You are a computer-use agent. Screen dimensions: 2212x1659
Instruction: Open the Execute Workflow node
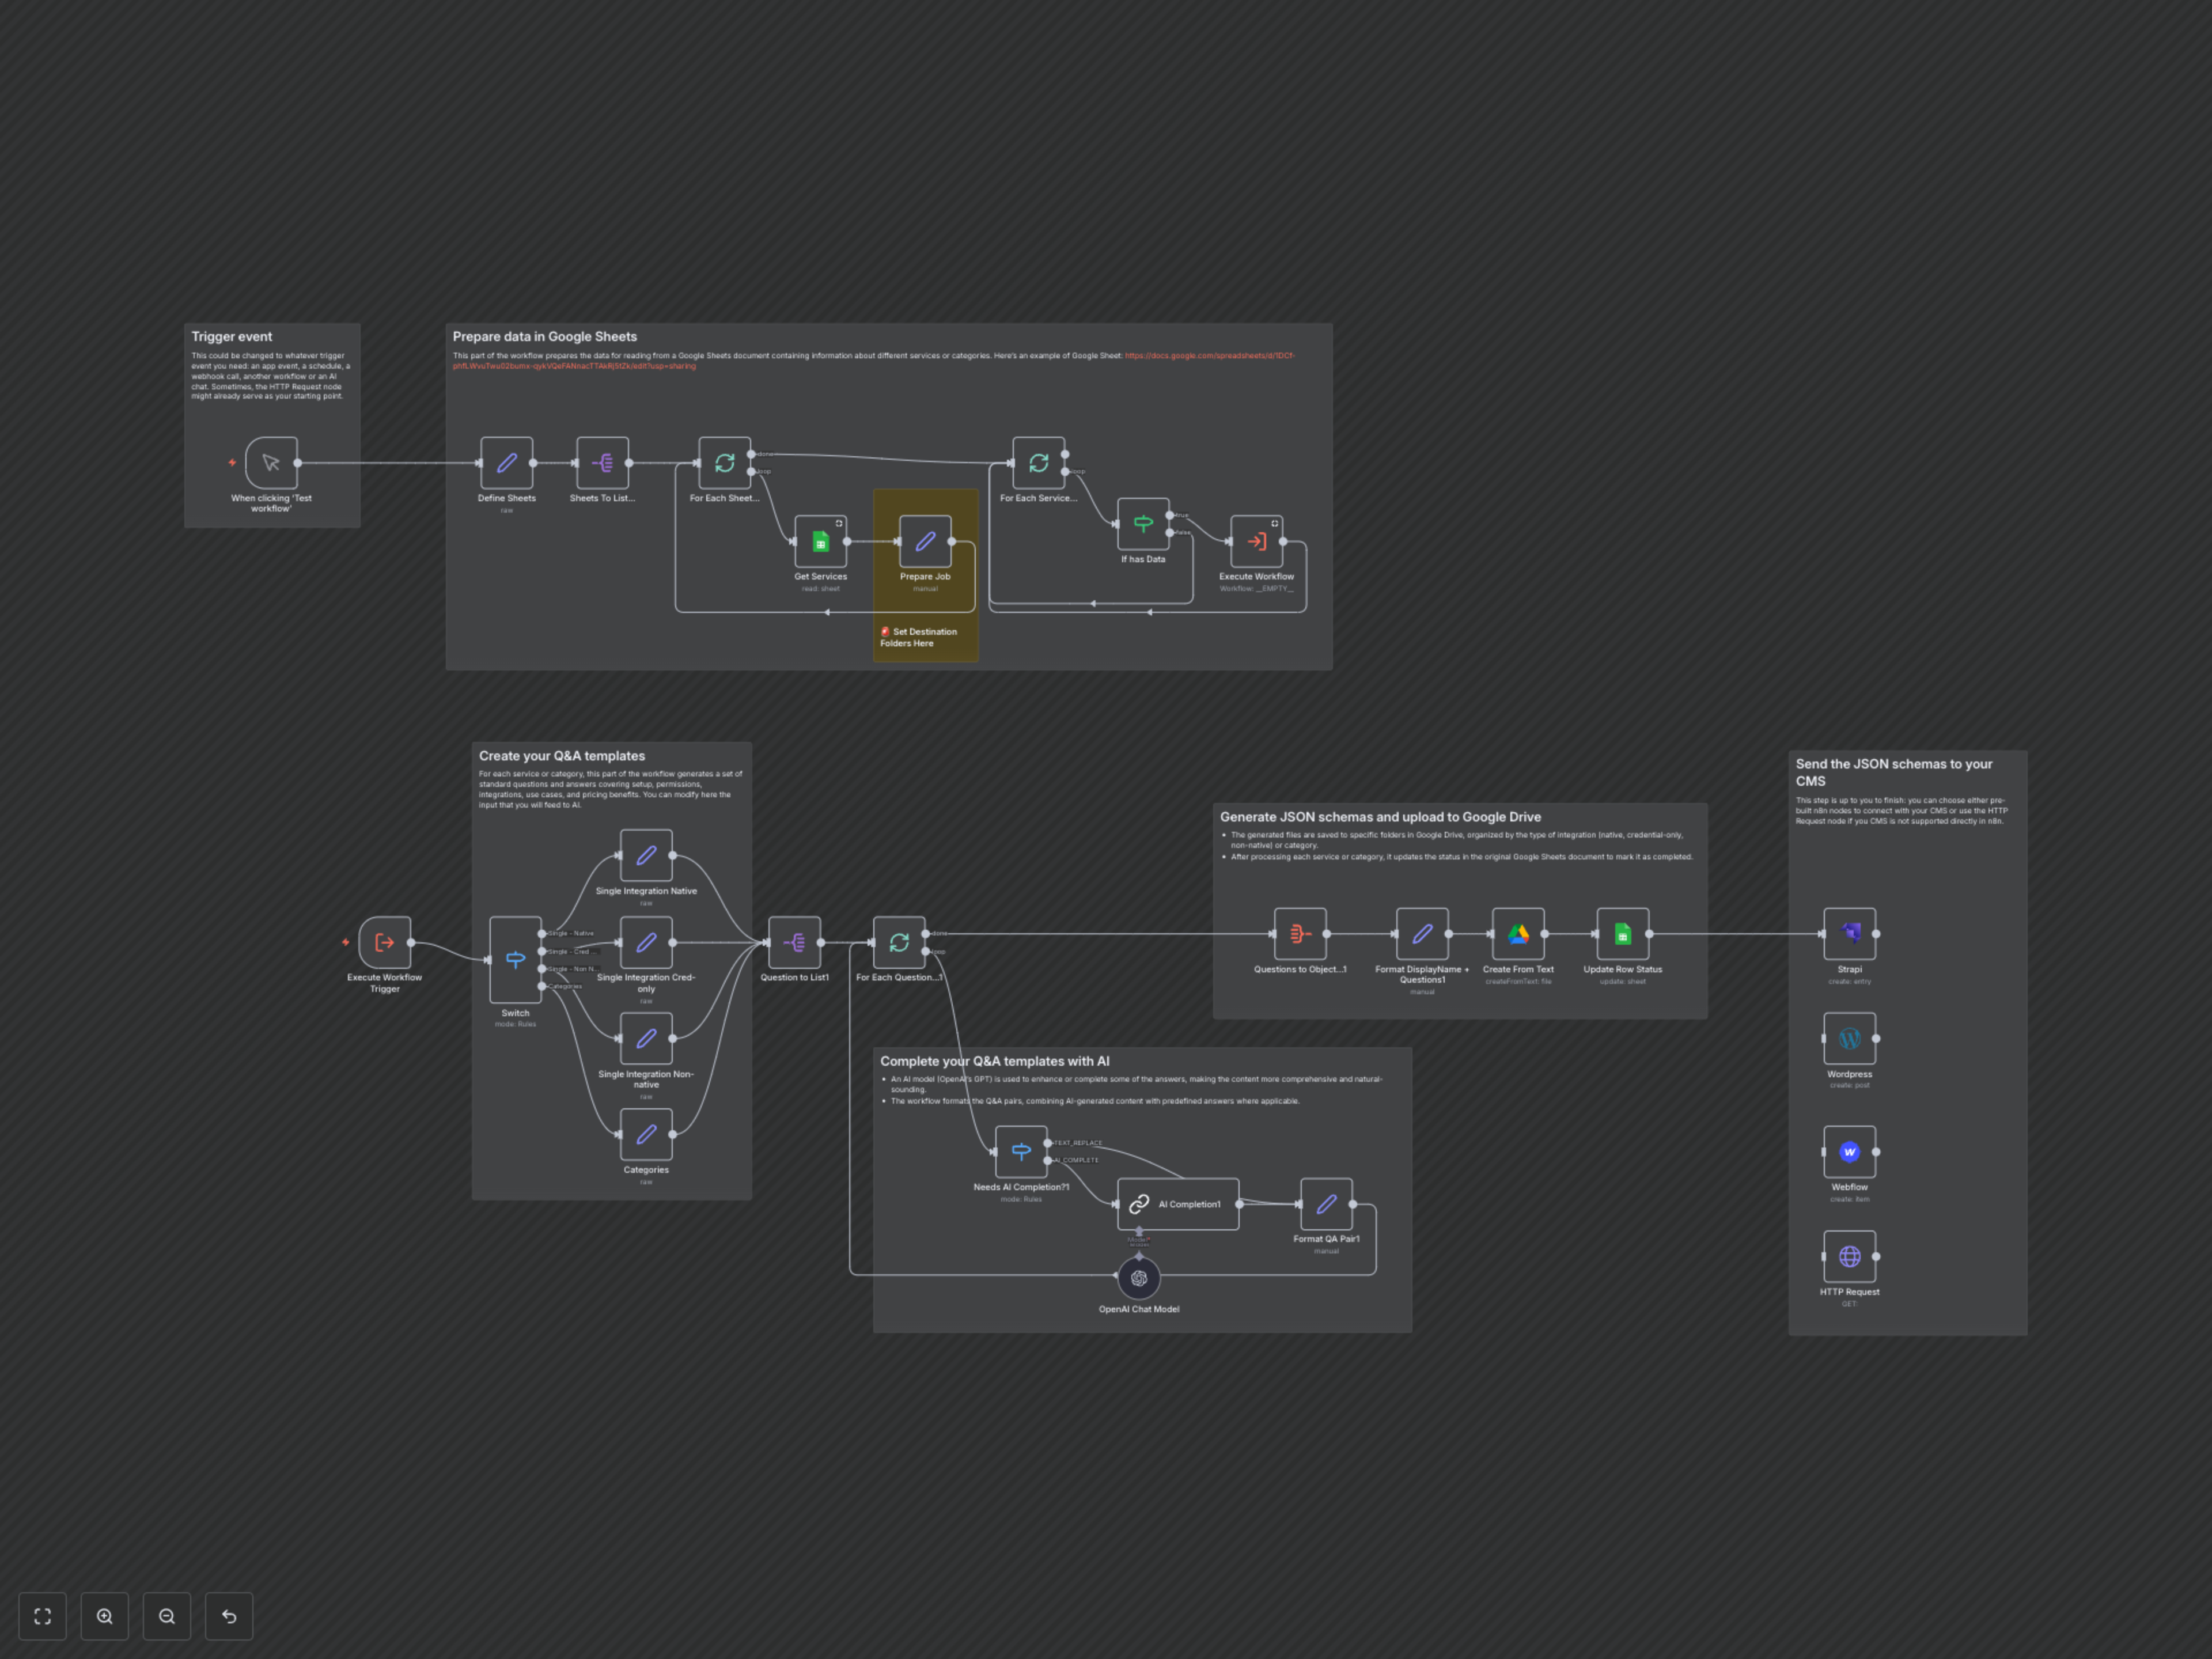point(1256,540)
